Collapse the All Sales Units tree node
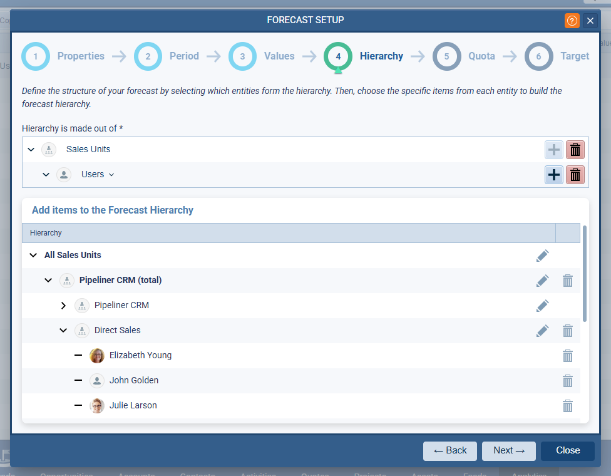 pos(33,255)
